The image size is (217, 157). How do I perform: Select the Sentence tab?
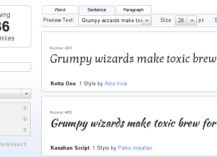point(97,10)
